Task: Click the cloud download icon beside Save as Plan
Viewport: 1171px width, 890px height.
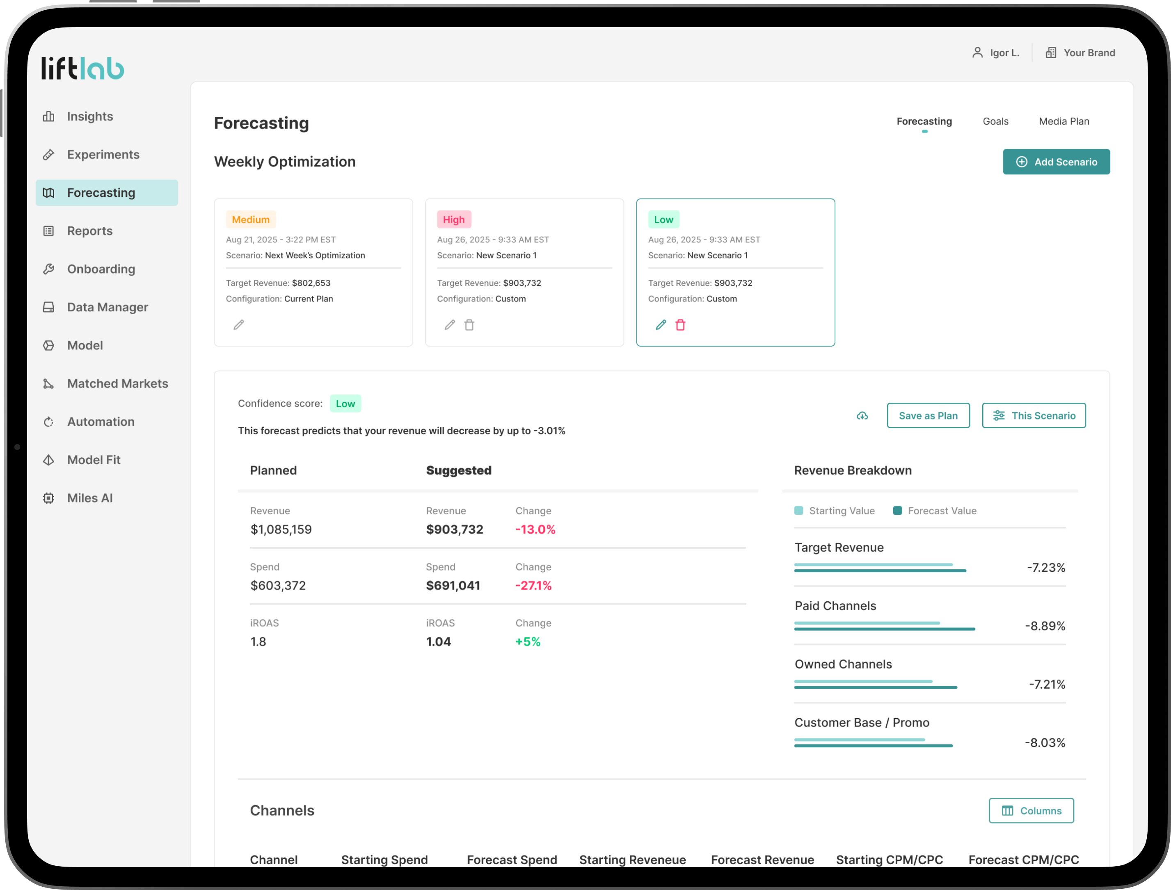Action: 862,416
